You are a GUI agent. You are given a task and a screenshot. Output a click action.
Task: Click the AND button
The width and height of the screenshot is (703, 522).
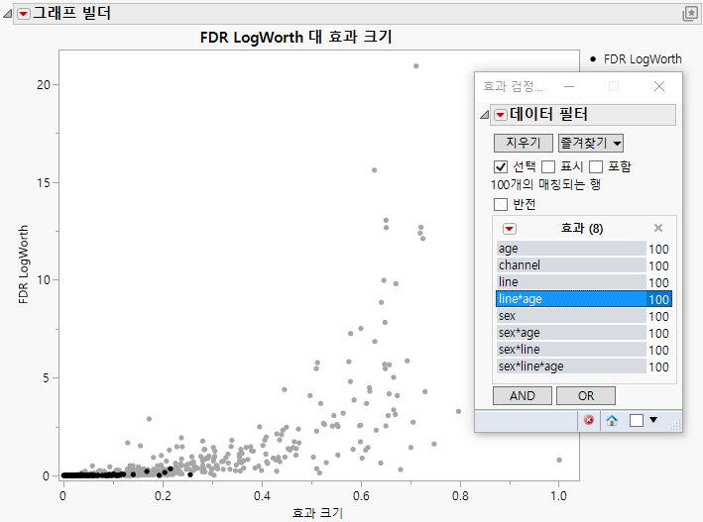(x=523, y=395)
